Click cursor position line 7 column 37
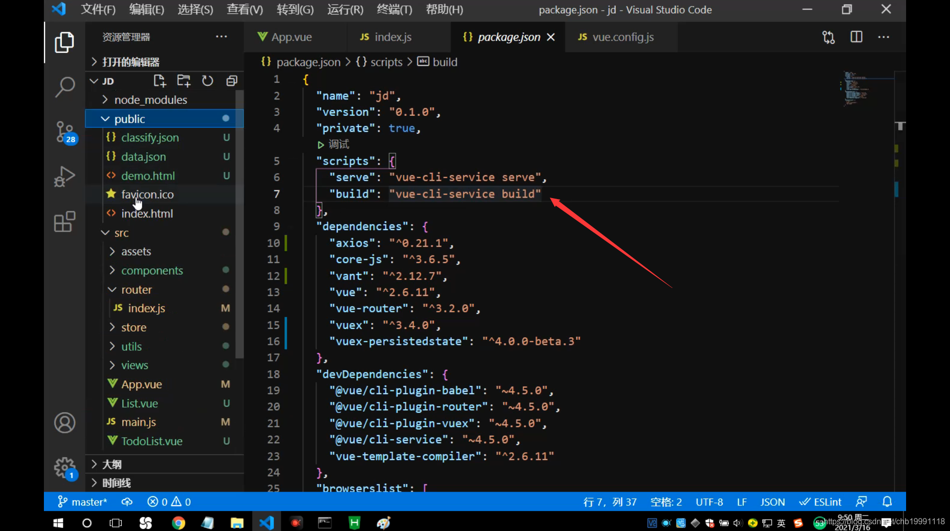 tap(610, 502)
